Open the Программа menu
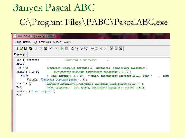Screen dimensions: 185x138 [45, 42]
